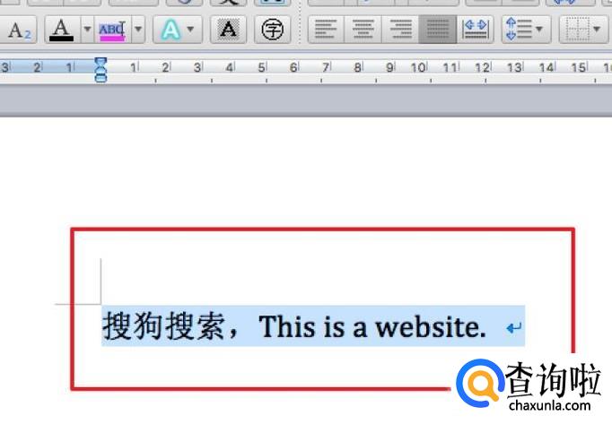Toggle justify text alignment
The height and width of the screenshot is (433, 612).
[437, 30]
